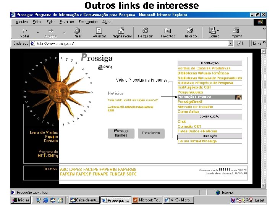
Task: Switch to Caixa de entrada taskbar window
Action: click(84, 200)
